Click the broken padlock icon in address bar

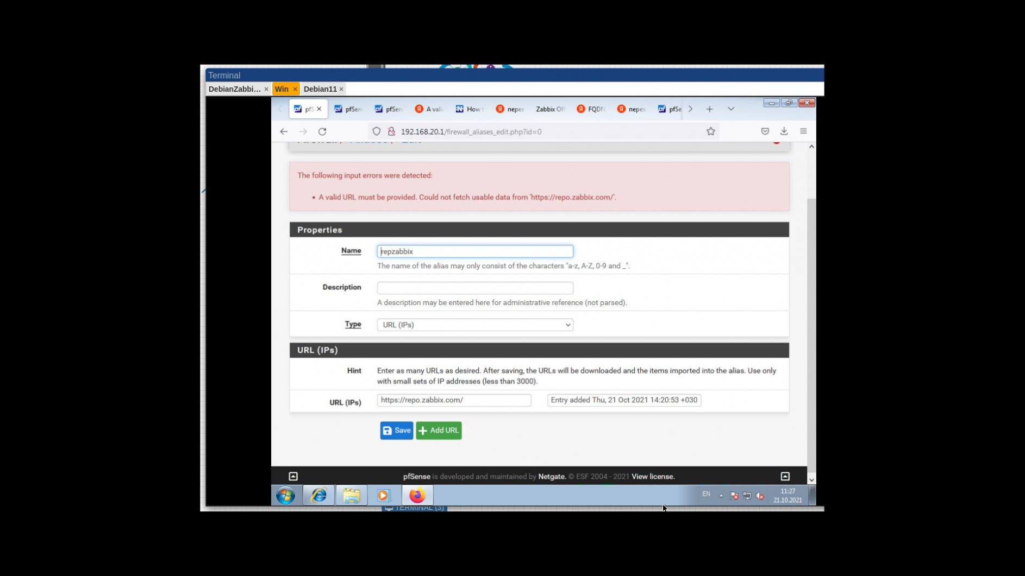[391, 131]
